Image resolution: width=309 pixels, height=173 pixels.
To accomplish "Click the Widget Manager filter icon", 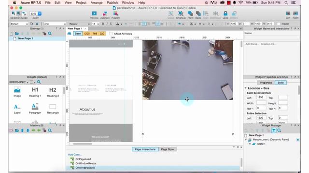I will point(274,130).
